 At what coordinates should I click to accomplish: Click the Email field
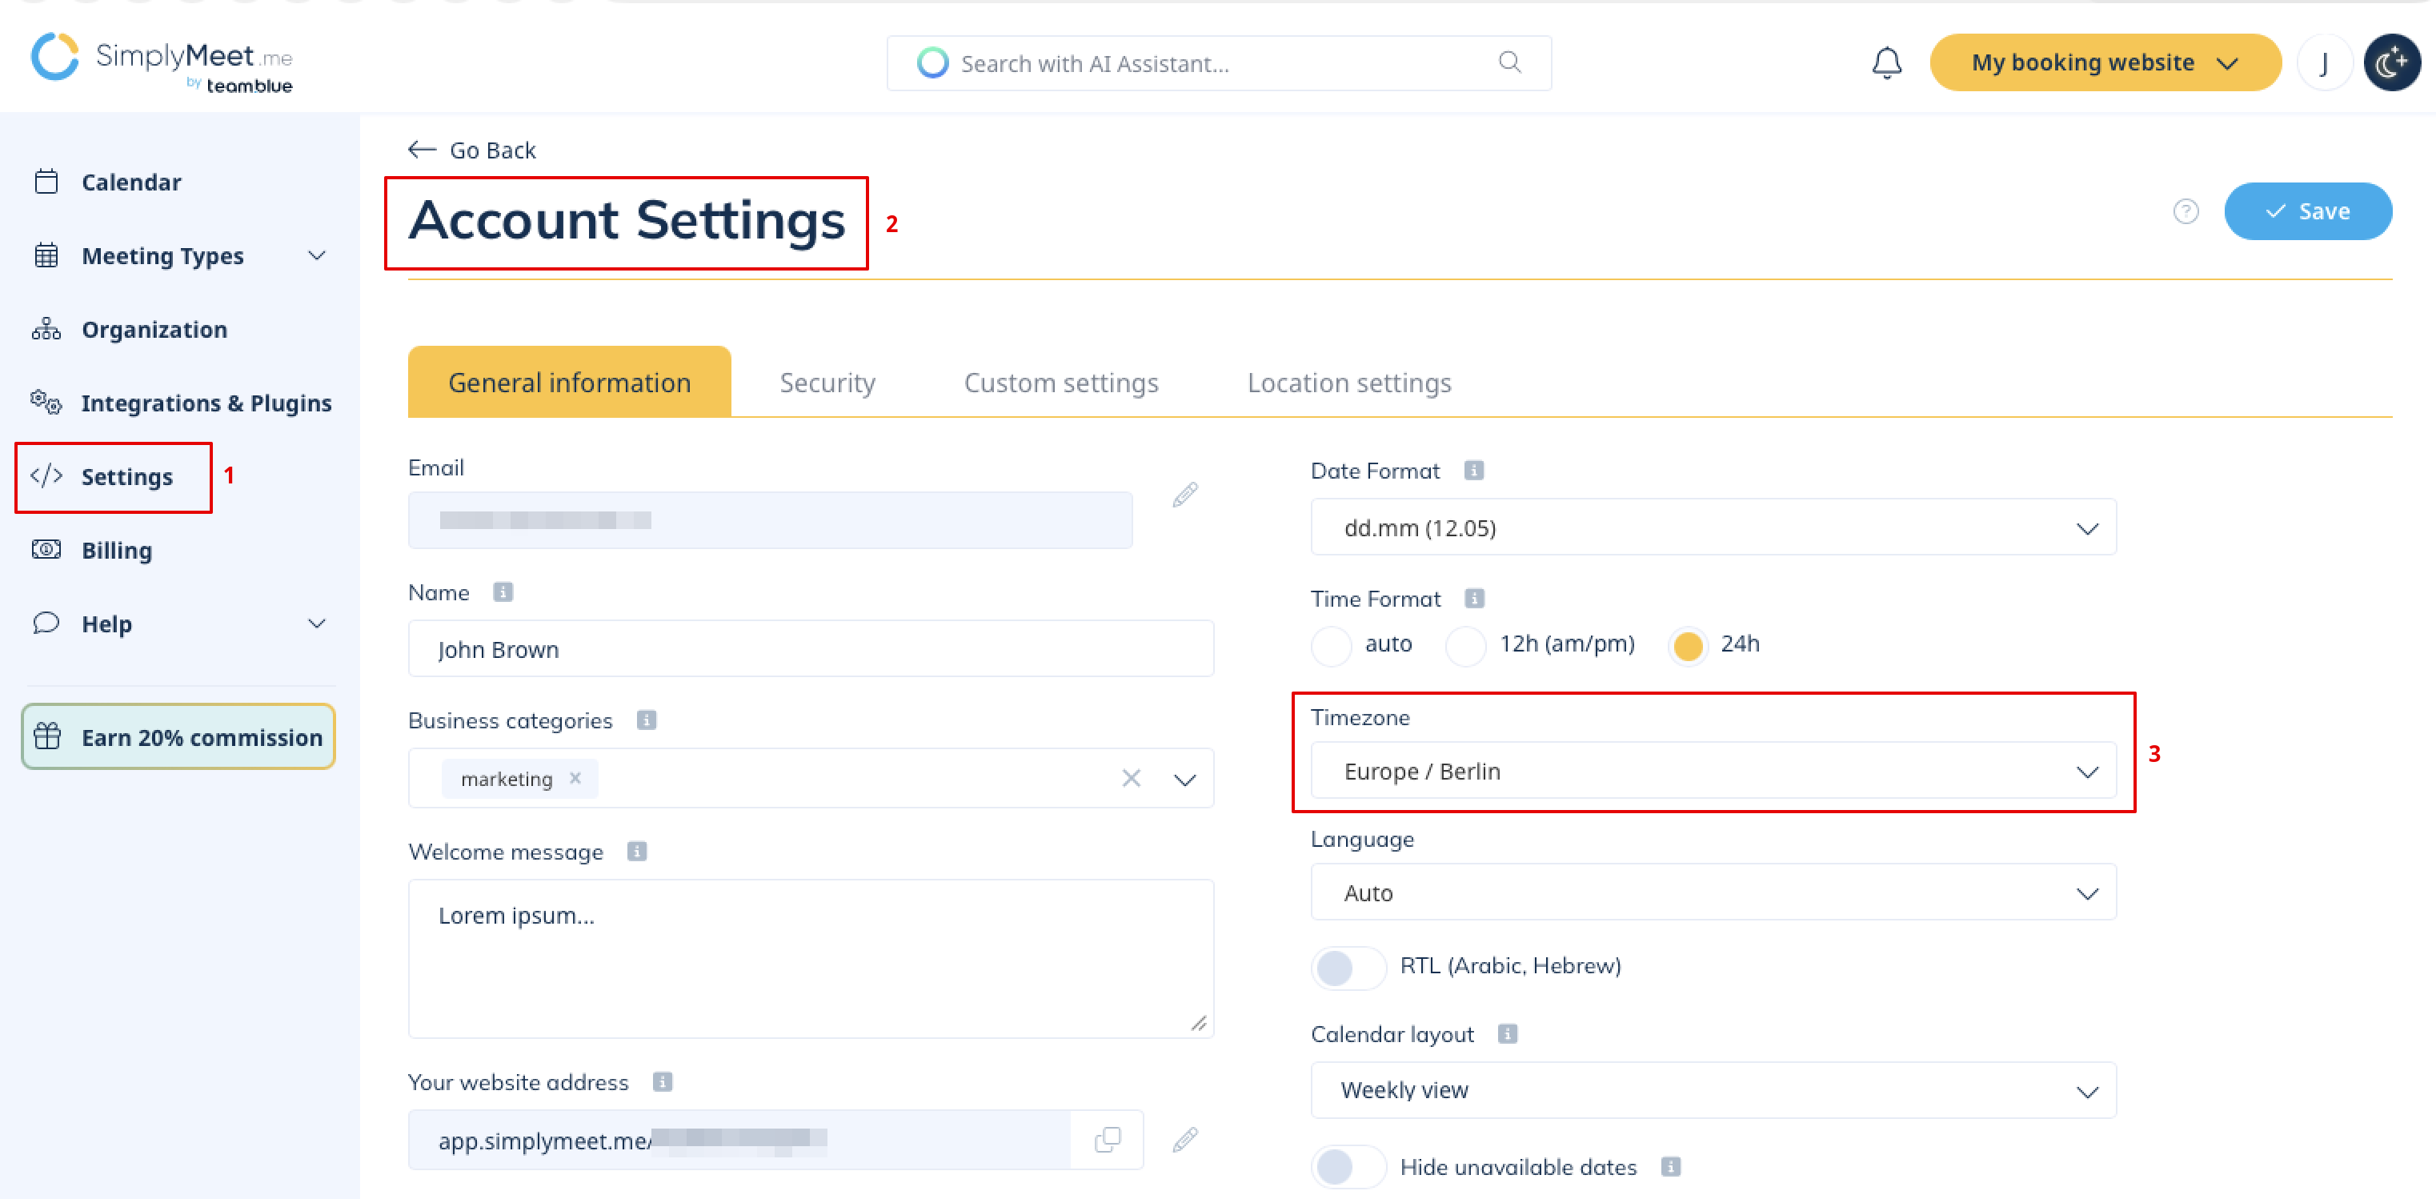point(770,519)
